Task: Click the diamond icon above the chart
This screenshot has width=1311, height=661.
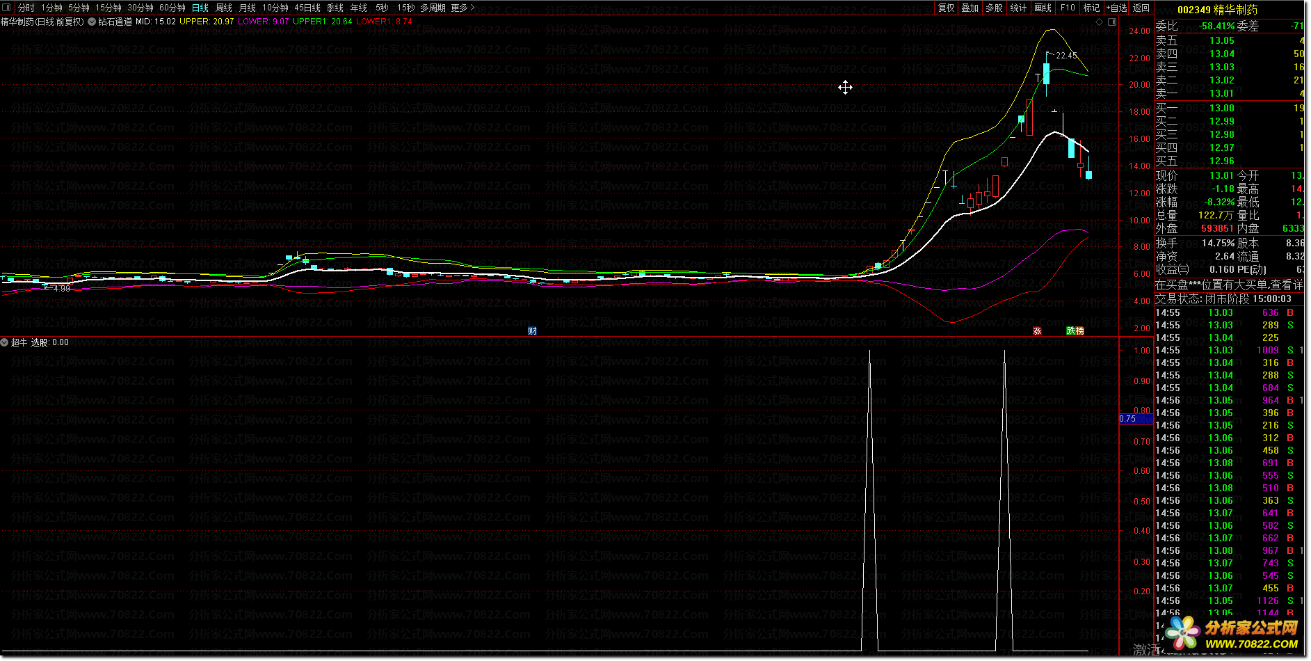Action: coord(1100,22)
